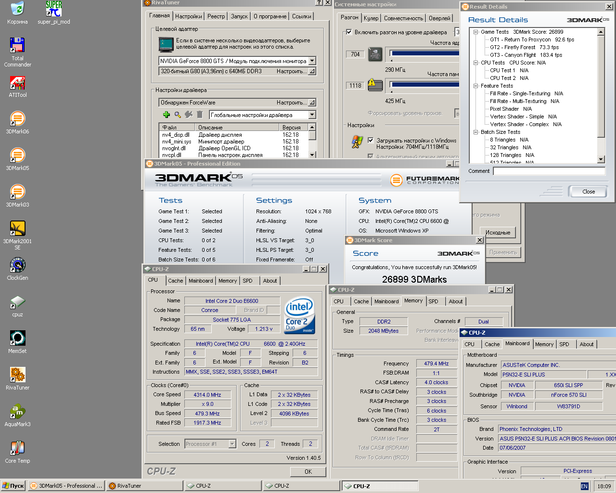The width and height of the screenshot is (616, 493).
Task: Adjust the core clock frequency slider
Action: point(424,54)
